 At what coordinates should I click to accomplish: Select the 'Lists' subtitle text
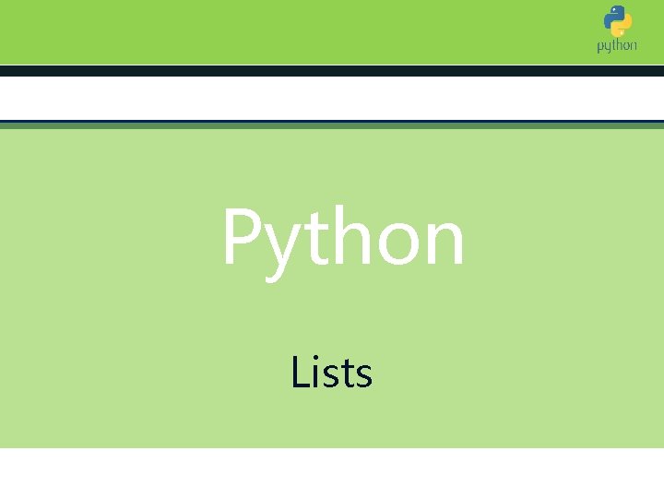click(x=332, y=372)
